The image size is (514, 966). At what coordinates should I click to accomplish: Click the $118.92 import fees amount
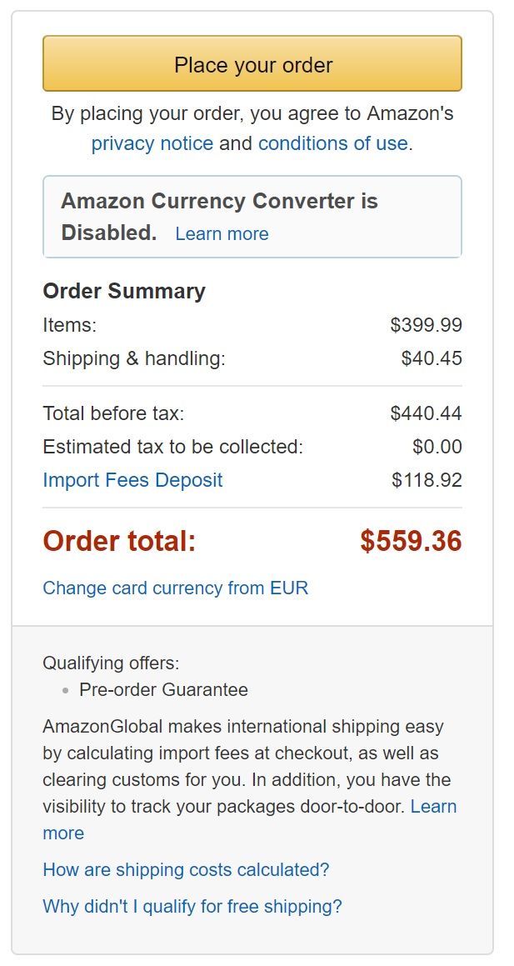pos(427,480)
